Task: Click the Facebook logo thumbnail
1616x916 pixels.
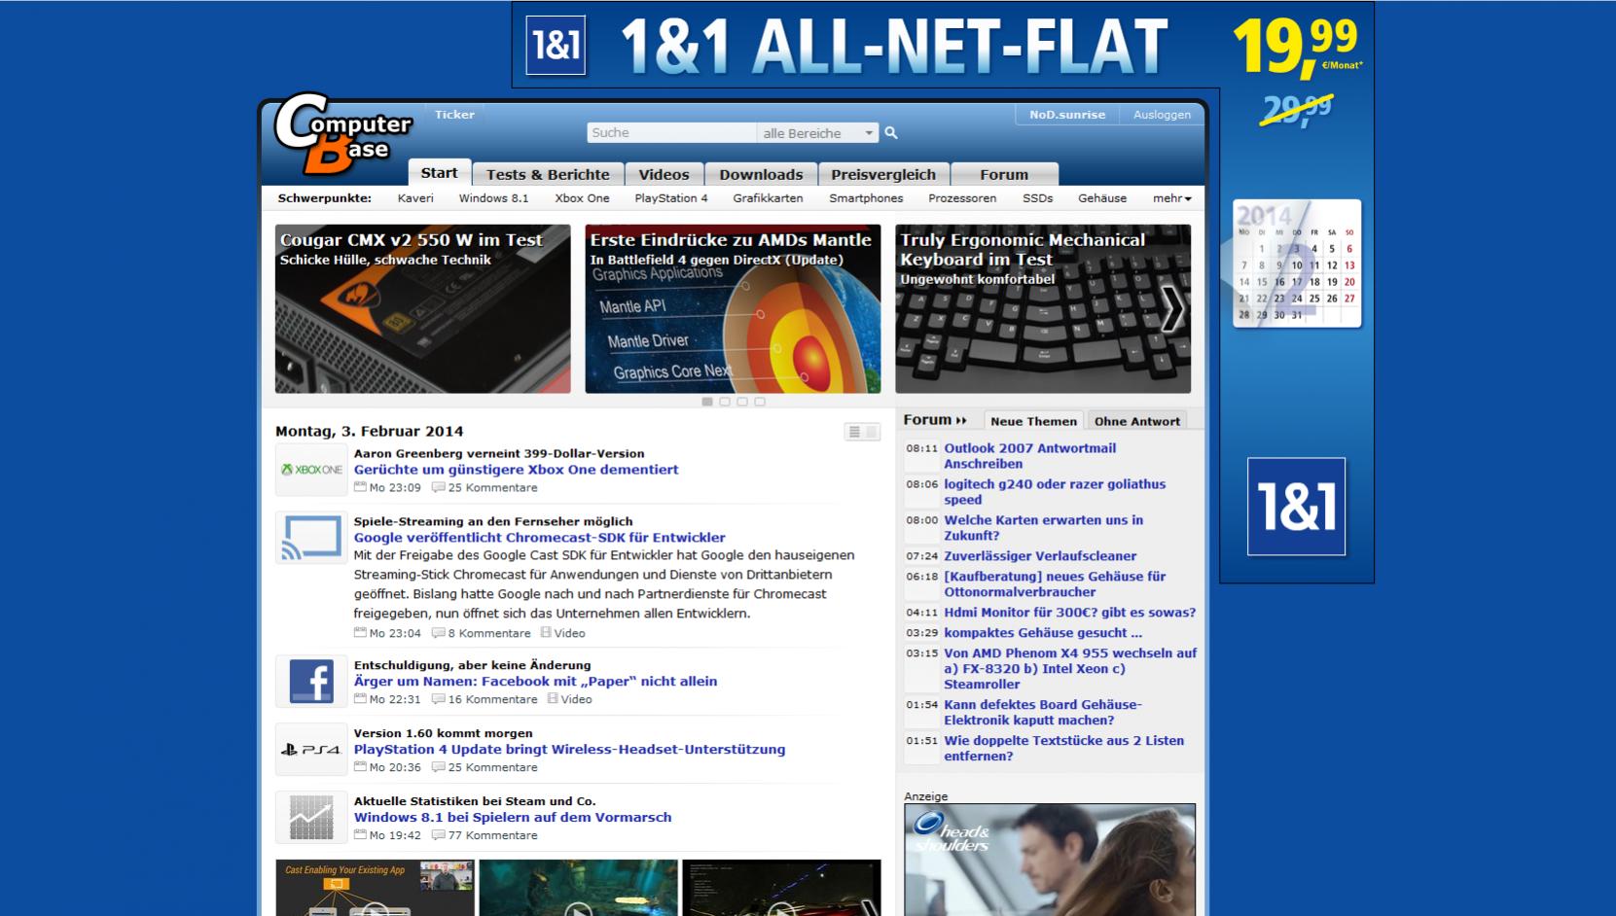Action: click(x=311, y=681)
